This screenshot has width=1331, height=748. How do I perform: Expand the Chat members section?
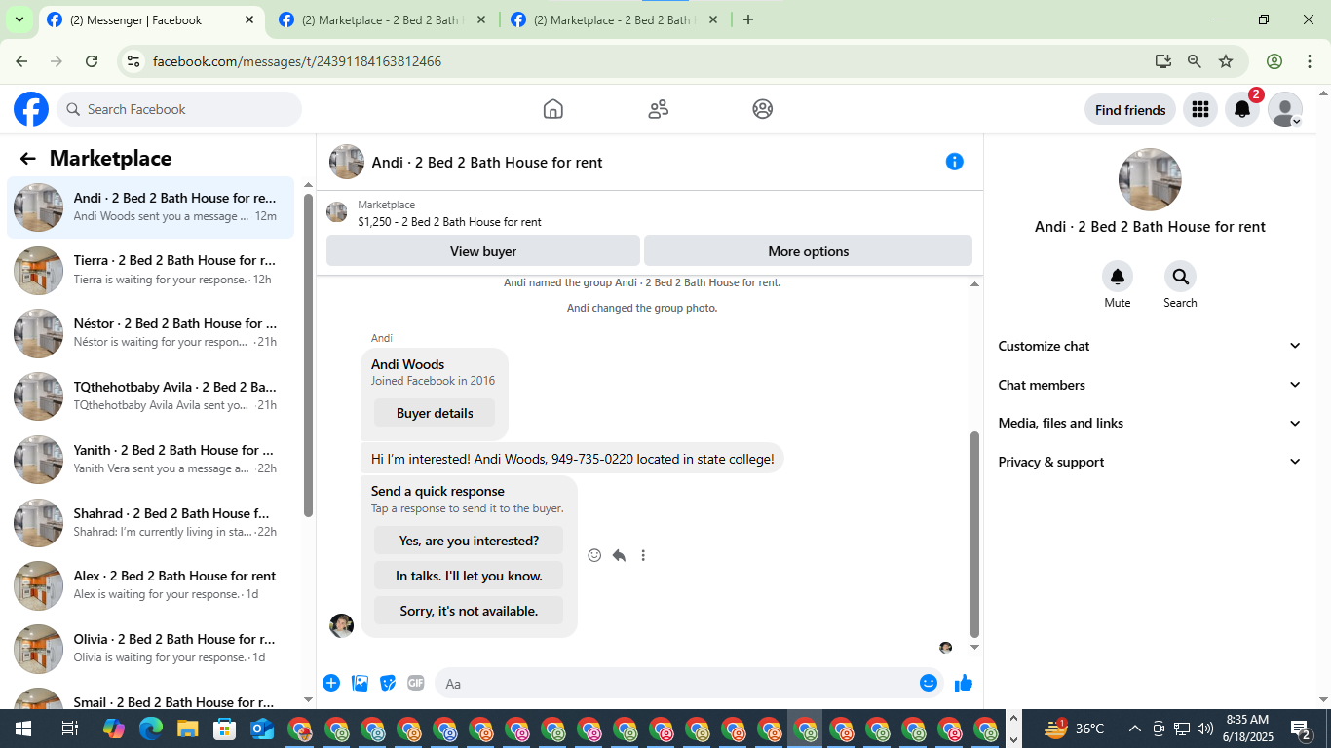[1150, 385]
